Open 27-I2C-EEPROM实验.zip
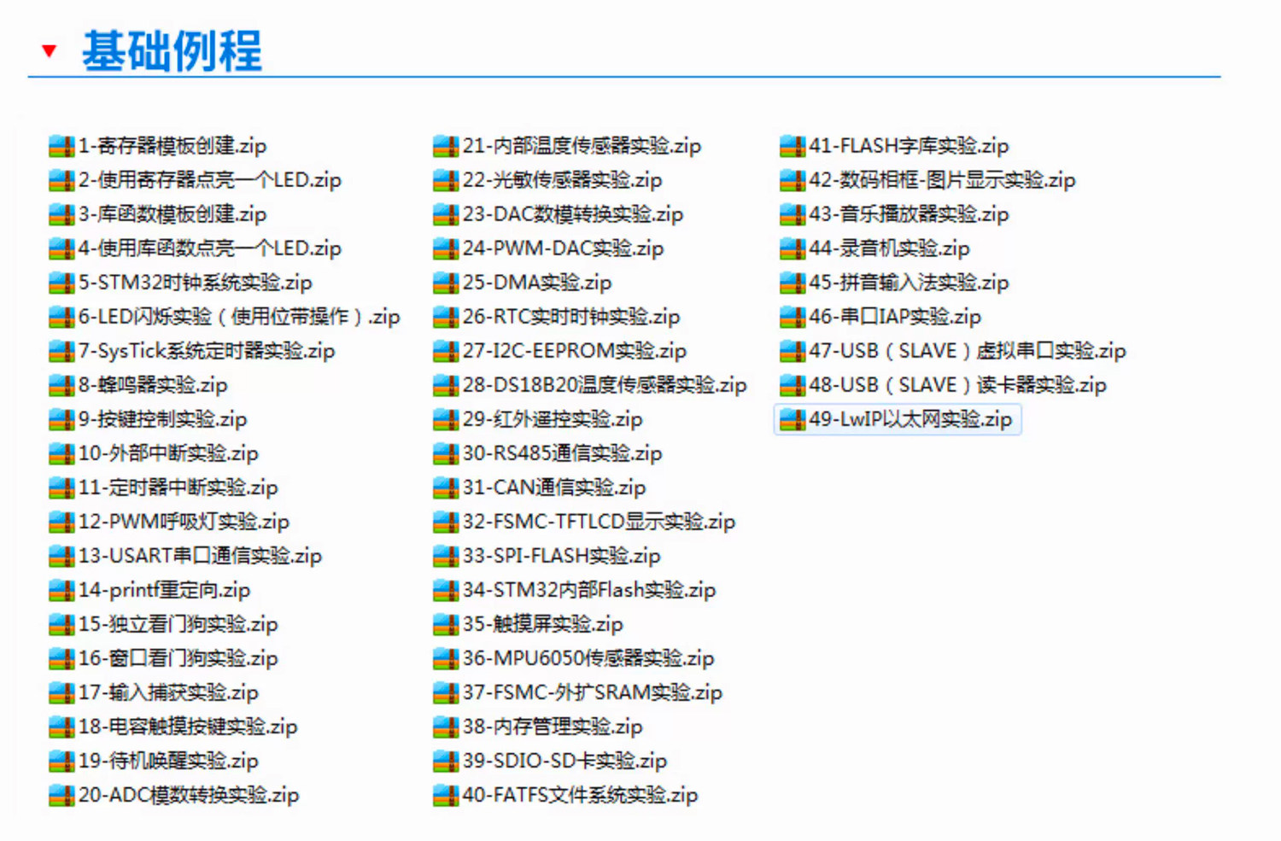Viewport: 1281px width, 841px height. pyautogui.click(x=574, y=351)
